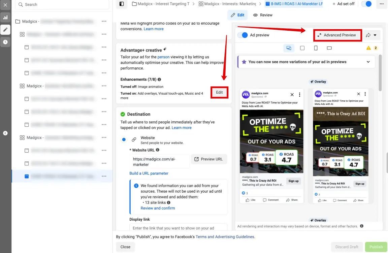
Task: Click Like in the left ad preview
Action: (x=251, y=200)
